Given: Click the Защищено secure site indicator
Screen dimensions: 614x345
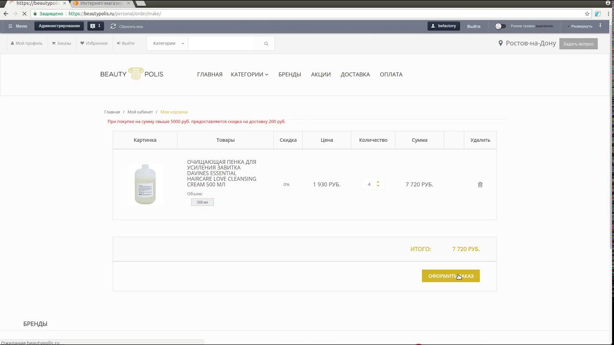Looking at the screenshot, I should coord(48,14).
